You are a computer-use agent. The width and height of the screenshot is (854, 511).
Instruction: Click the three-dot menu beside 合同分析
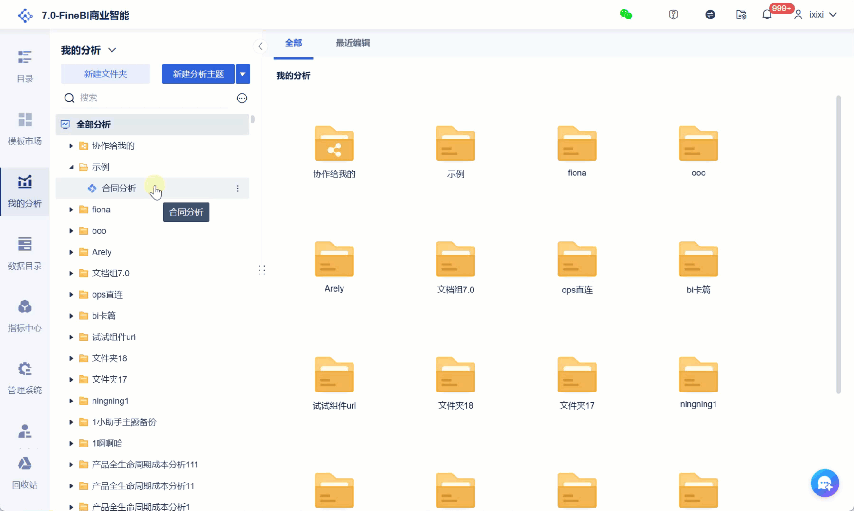point(238,189)
